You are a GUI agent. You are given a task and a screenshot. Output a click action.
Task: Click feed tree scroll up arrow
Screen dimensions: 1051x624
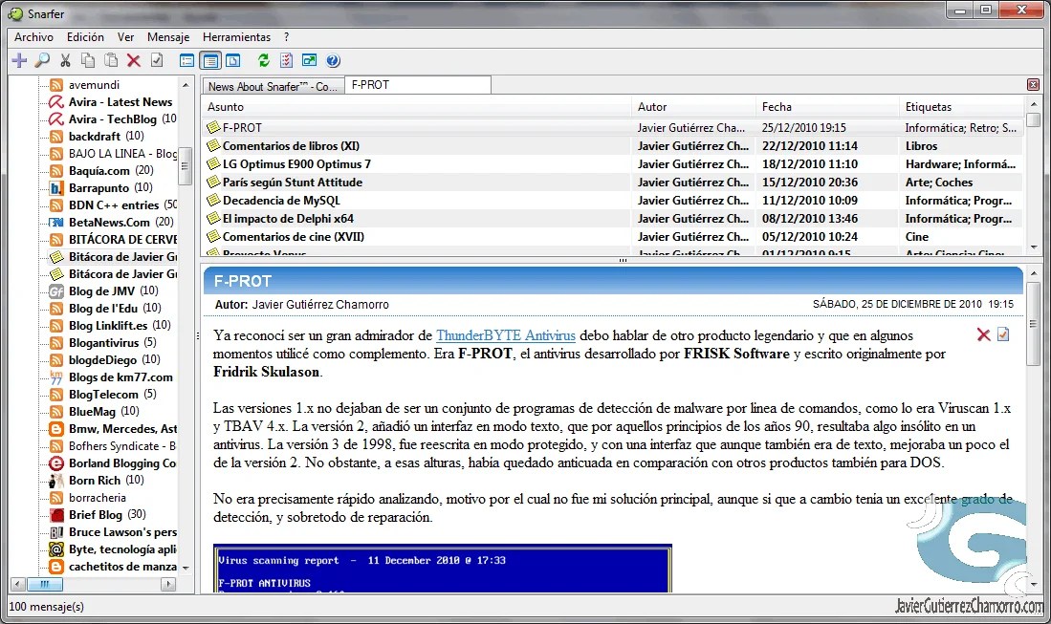(x=186, y=85)
